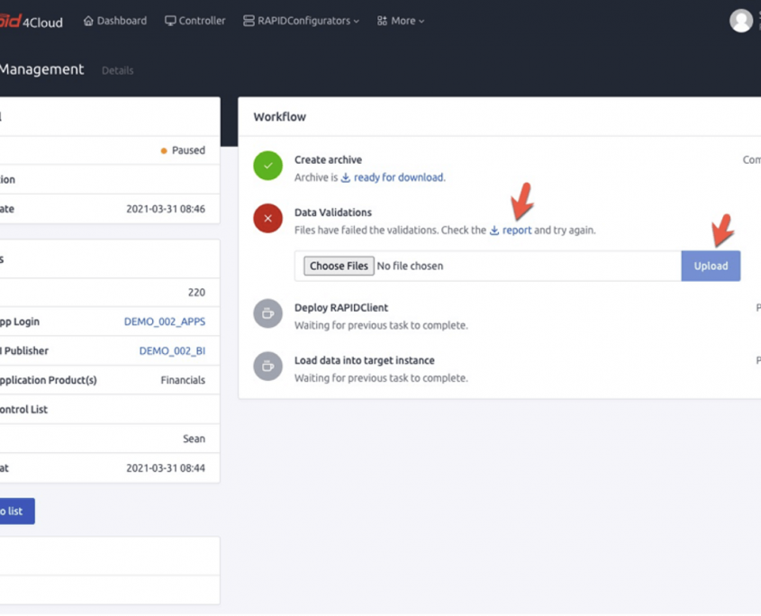Click the user avatar profile icon
The height and width of the screenshot is (616, 761).
click(x=740, y=21)
